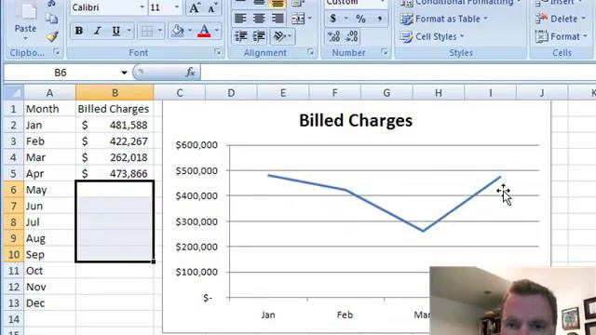
Task: Open the Clipboard dialog launcher
Action: pyautogui.click(x=57, y=52)
